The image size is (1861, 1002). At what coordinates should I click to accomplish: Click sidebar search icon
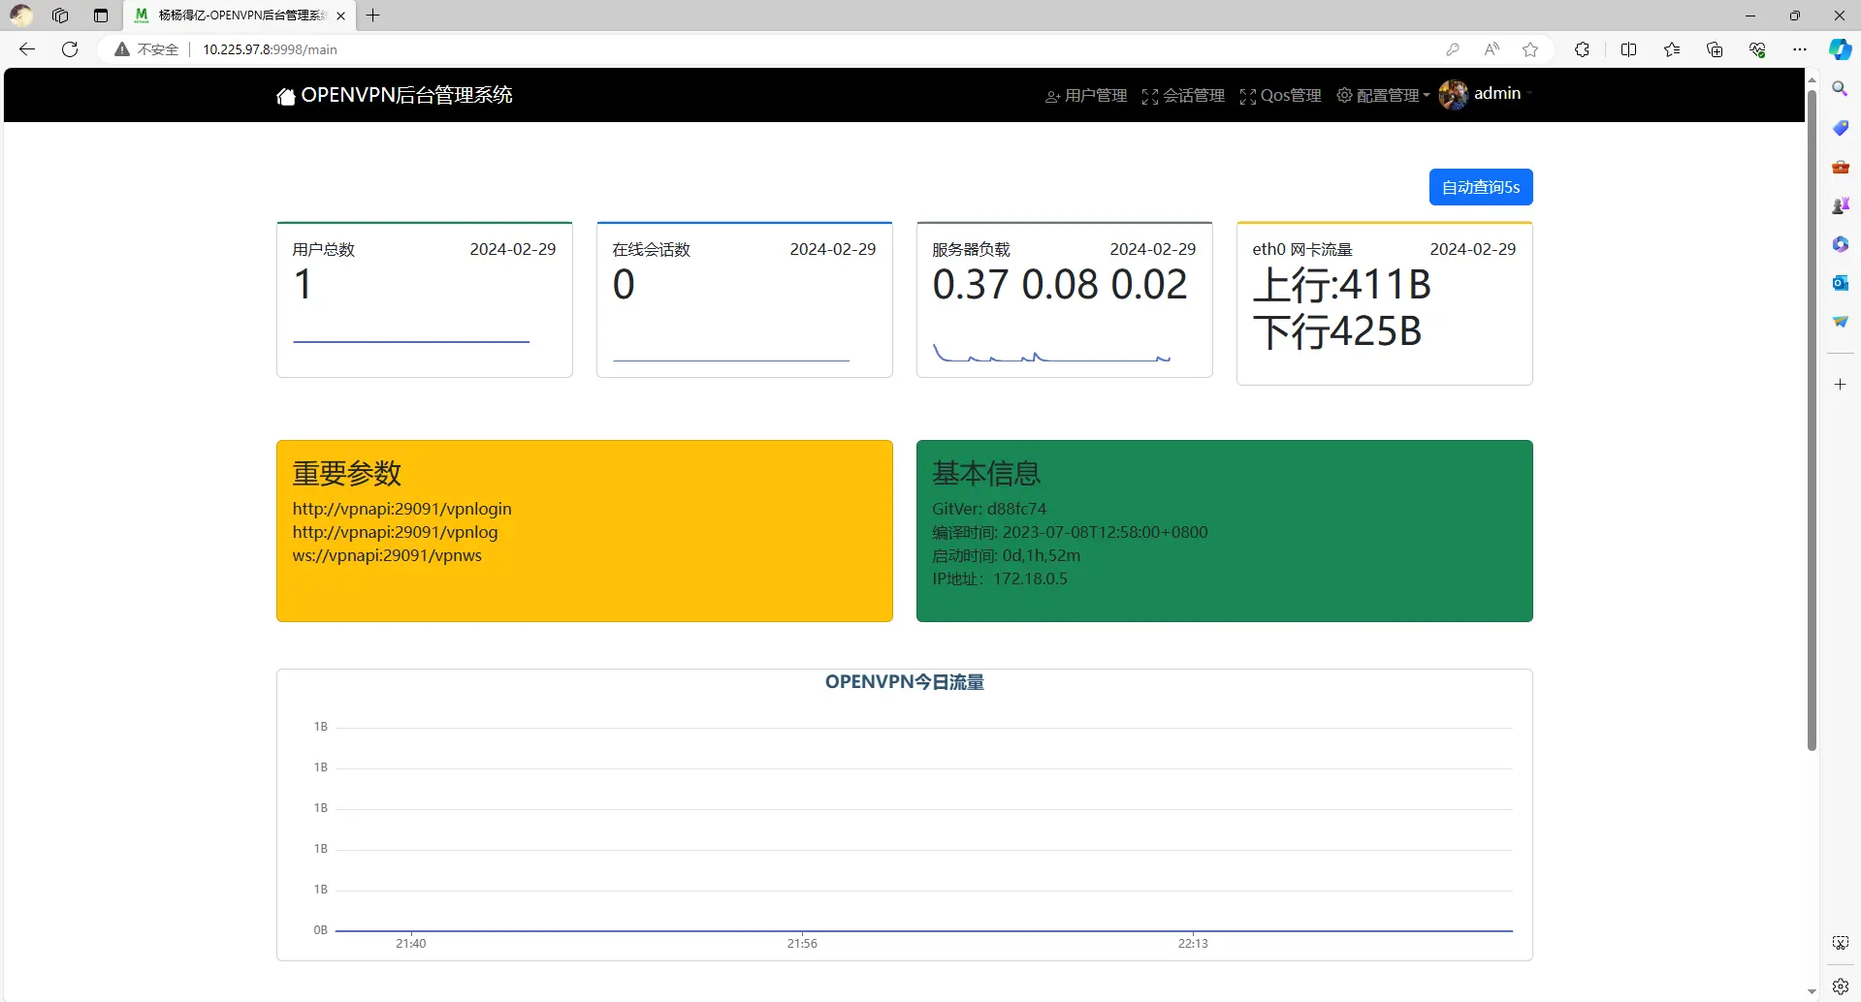point(1840,88)
